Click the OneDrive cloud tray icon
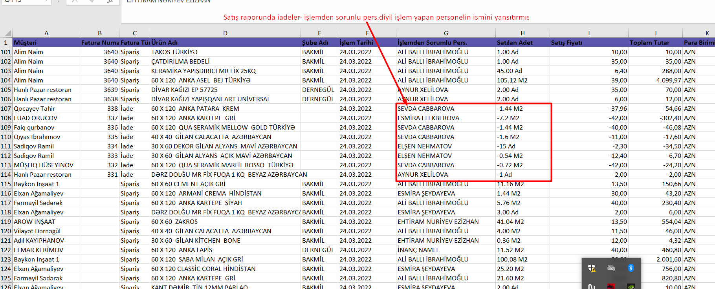715x289 pixels. point(611,268)
